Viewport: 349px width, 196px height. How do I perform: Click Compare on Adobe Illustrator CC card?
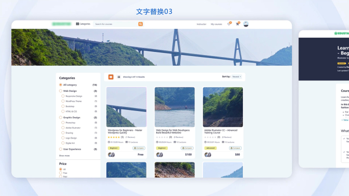[x=235, y=148]
